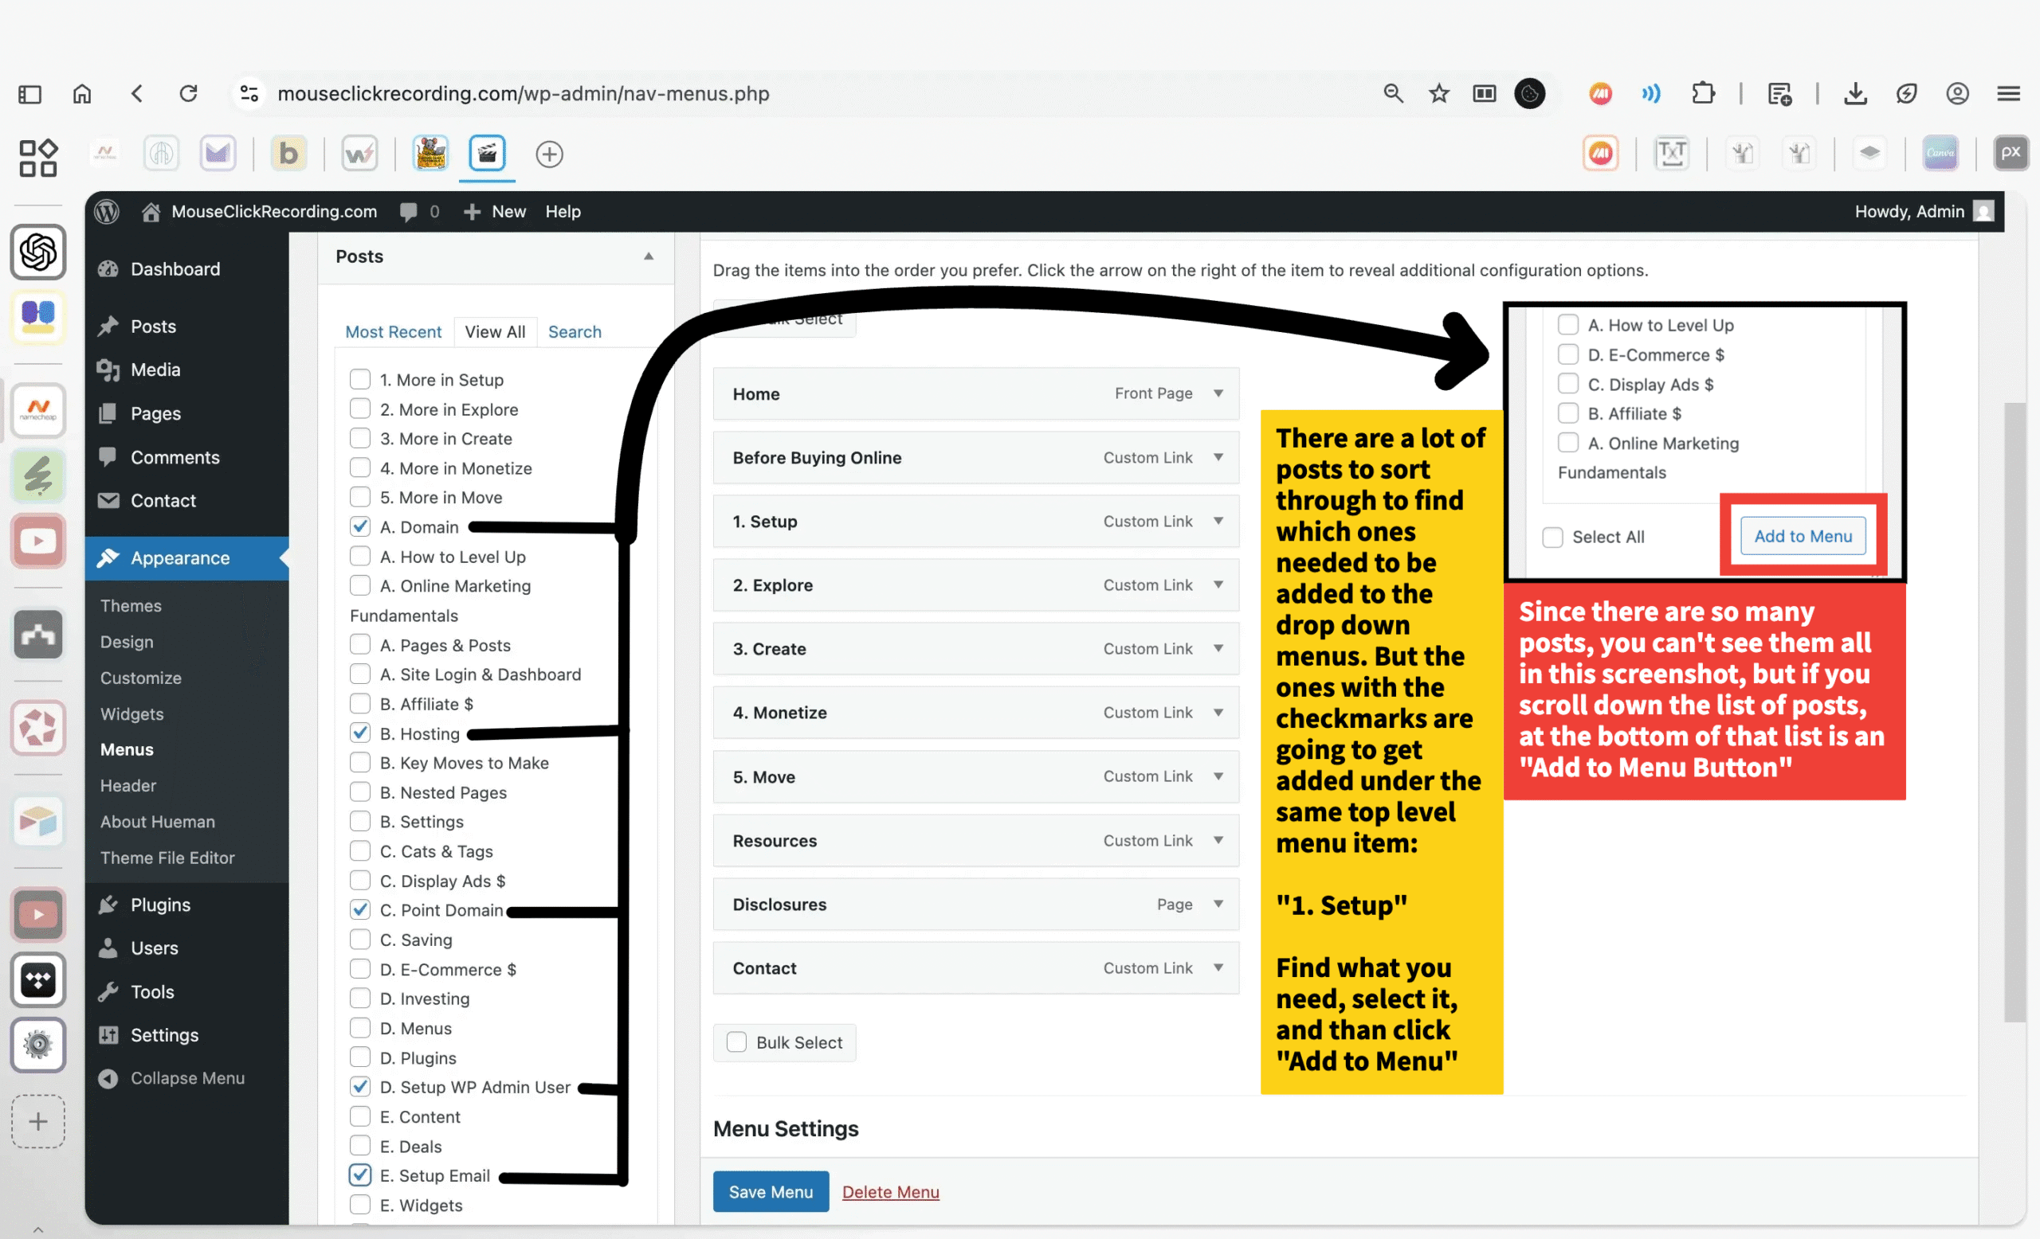
Task: Expand the 'Resources' menu item options
Action: (x=1218, y=840)
